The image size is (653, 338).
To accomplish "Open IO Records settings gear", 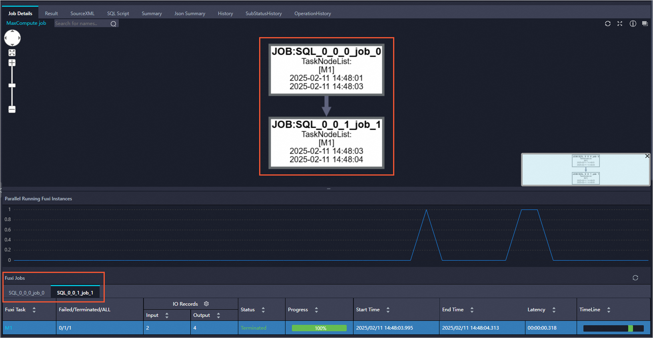I will click(x=206, y=304).
